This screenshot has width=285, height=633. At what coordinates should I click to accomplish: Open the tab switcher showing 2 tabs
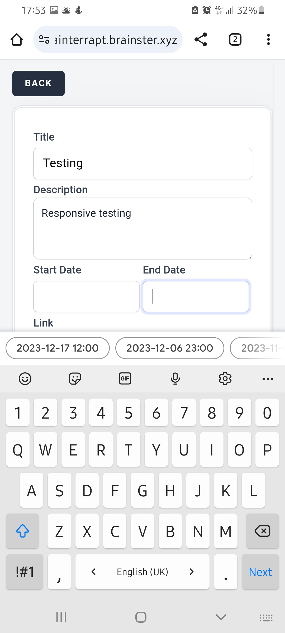[235, 40]
